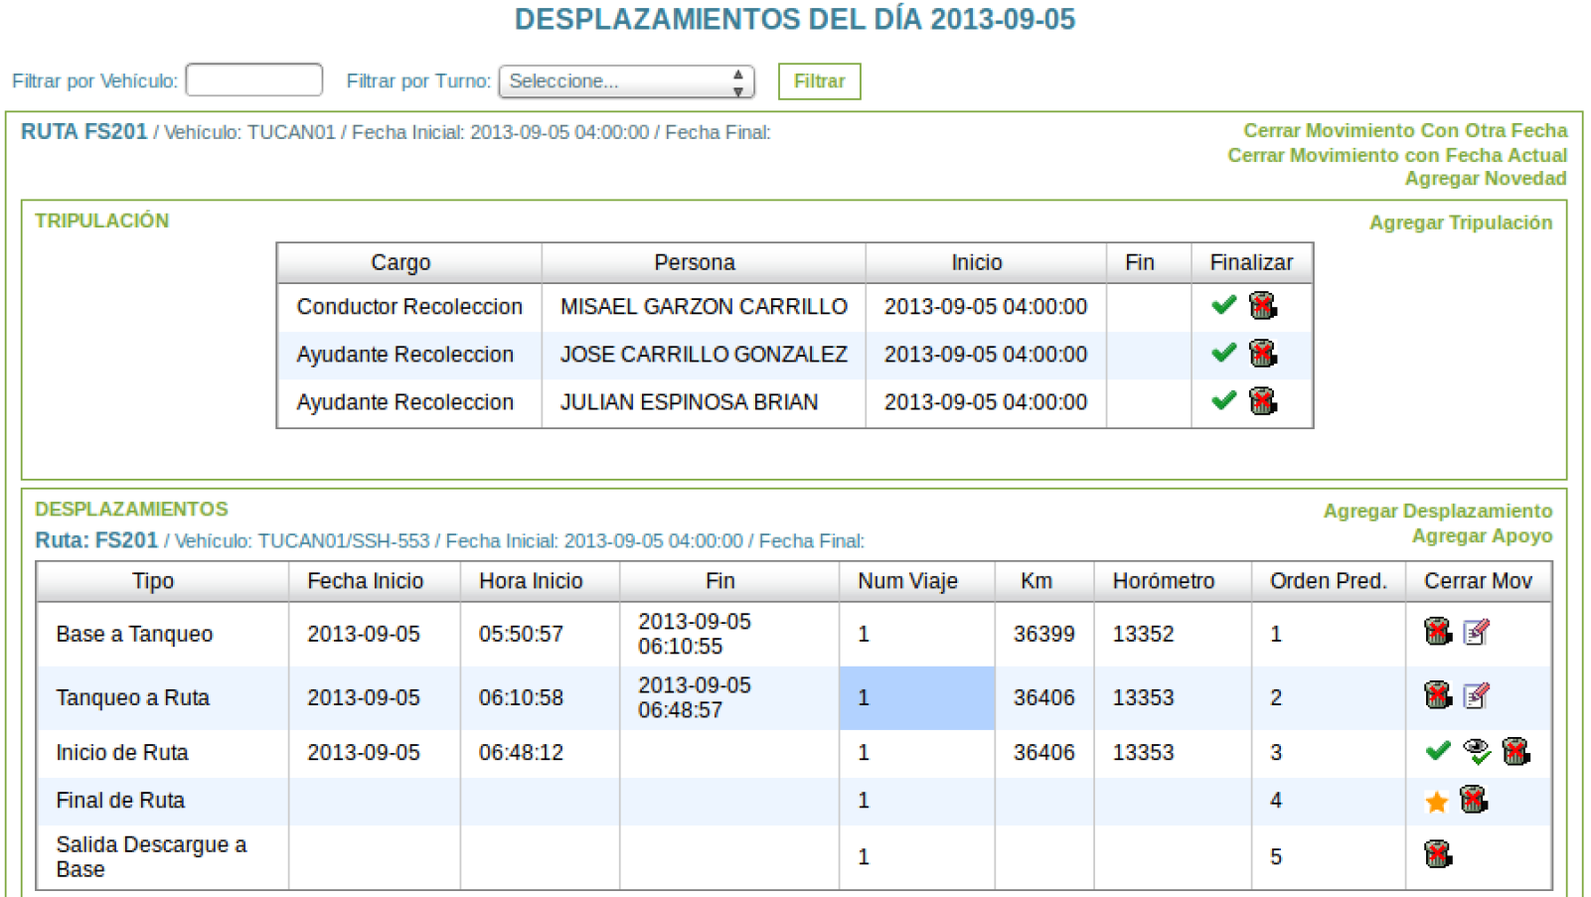Image resolution: width=1591 pixels, height=897 pixels.
Task: Close Inicio de Ruta movement with checkmark
Action: coord(1438,751)
